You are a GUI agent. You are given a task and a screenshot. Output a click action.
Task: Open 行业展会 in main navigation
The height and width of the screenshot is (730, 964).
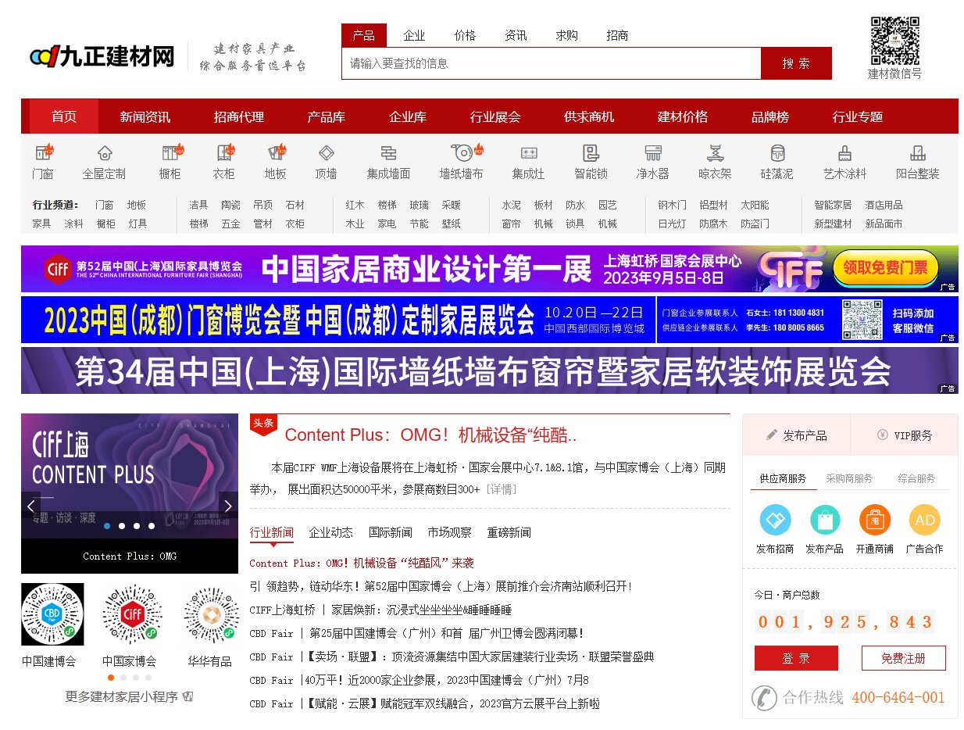(495, 116)
